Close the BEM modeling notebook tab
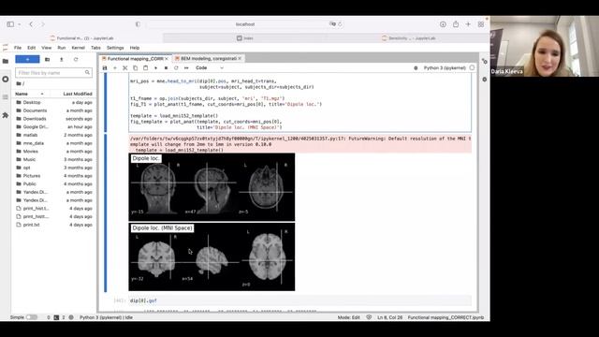This screenshot has height=337, width=599. pos(240,58)
